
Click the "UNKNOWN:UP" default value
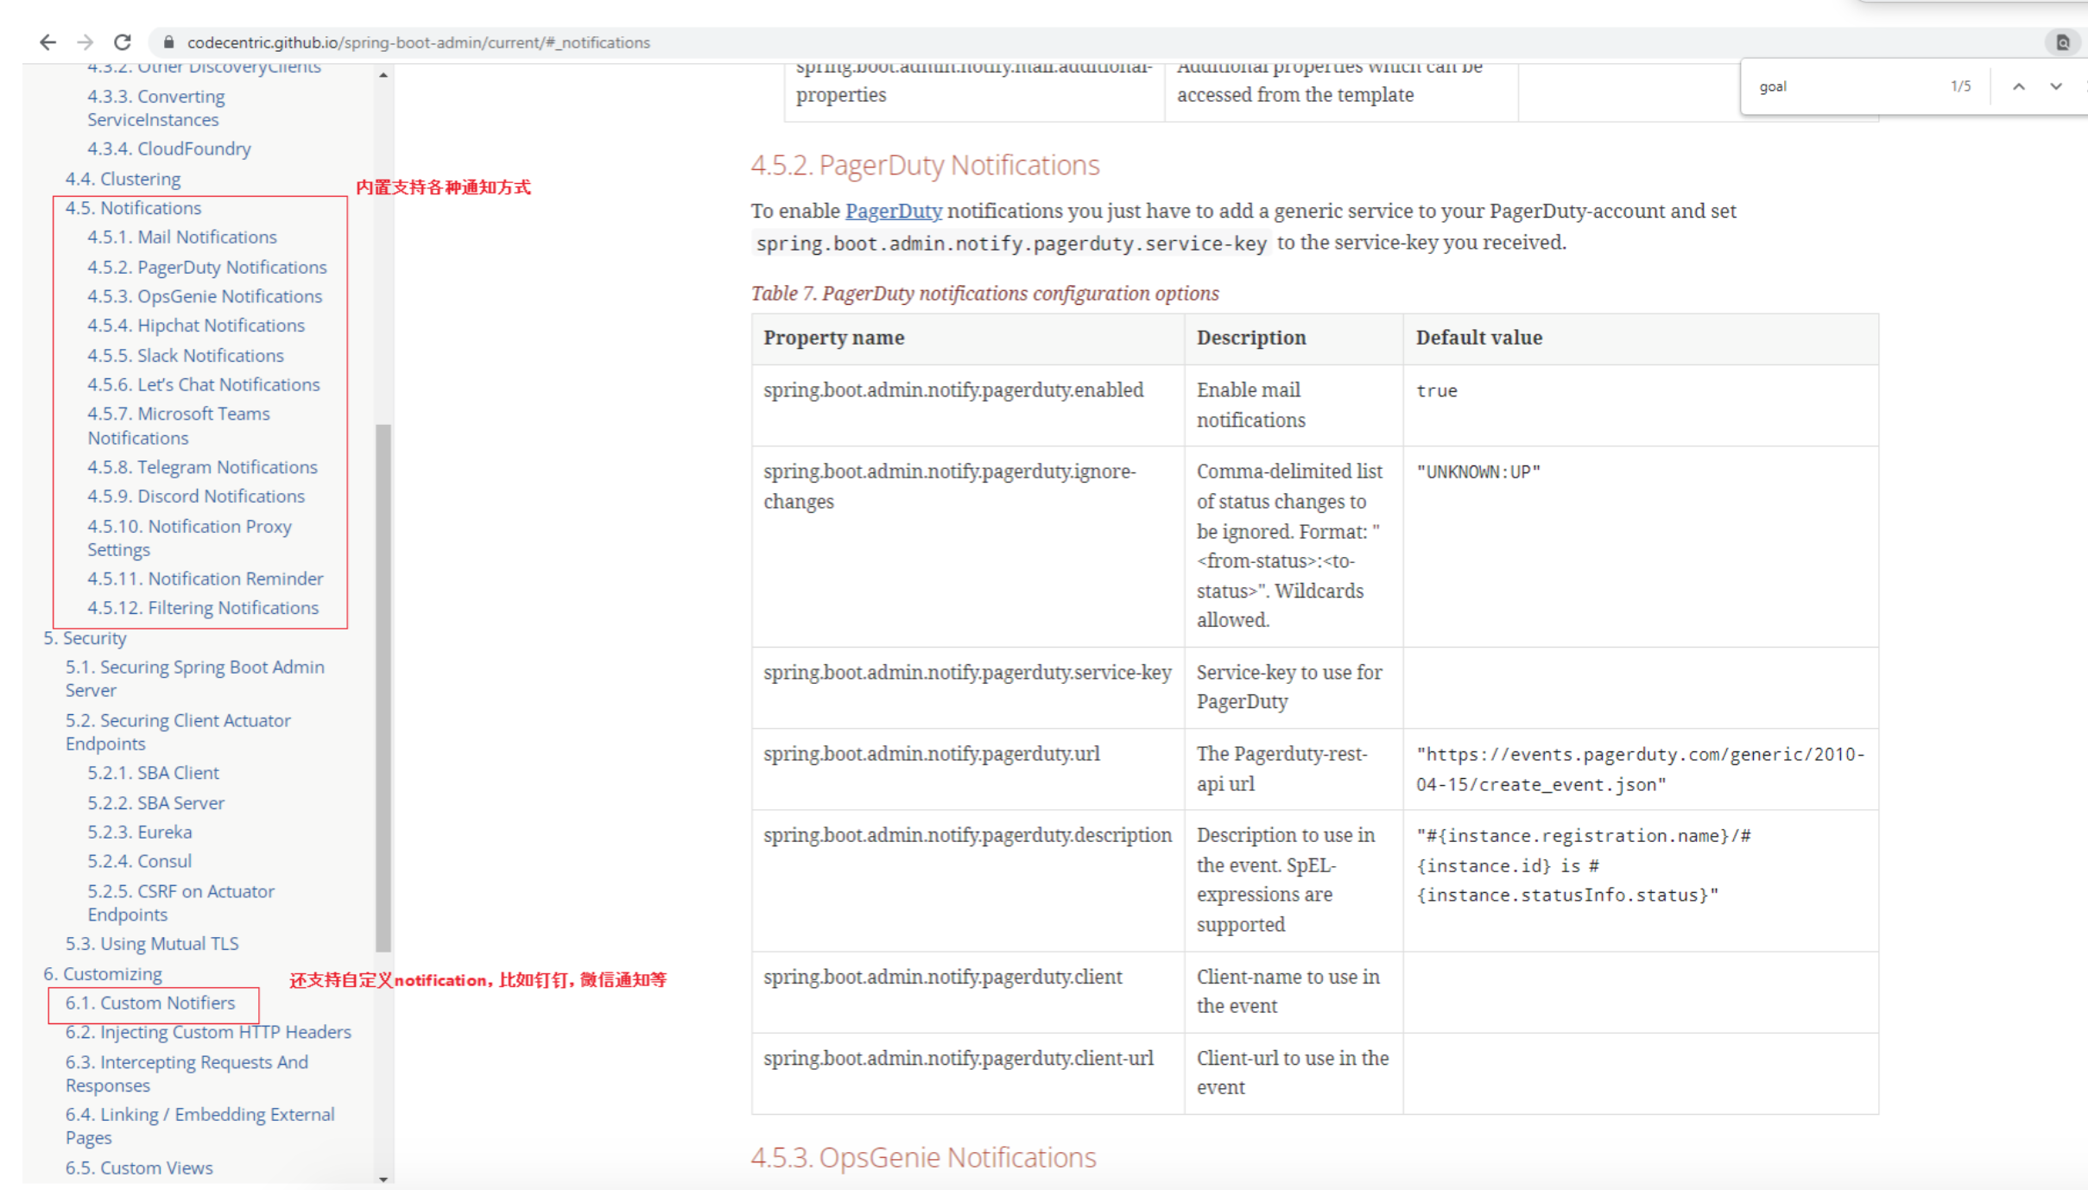[1477, 472]
